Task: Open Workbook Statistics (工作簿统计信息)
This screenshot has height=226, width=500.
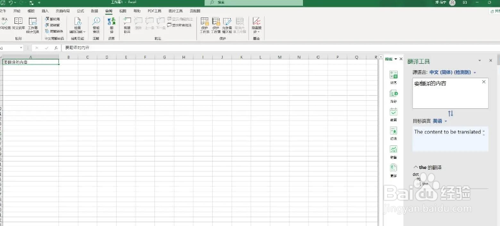Action: 33,26
